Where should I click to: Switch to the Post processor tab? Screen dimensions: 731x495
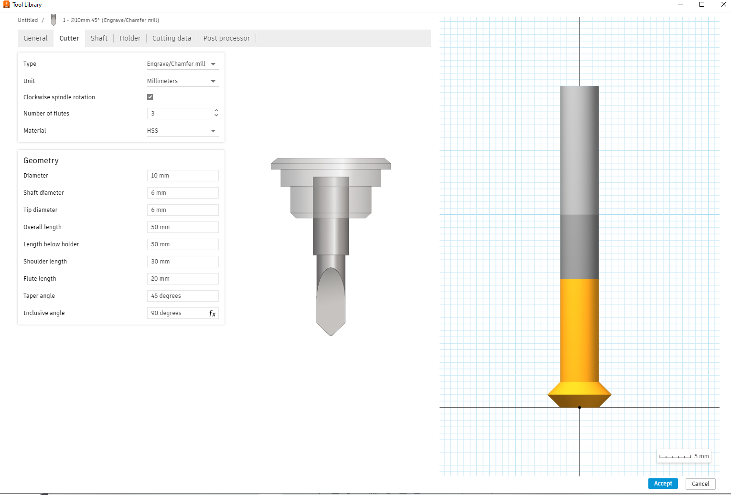click(226, 38)
